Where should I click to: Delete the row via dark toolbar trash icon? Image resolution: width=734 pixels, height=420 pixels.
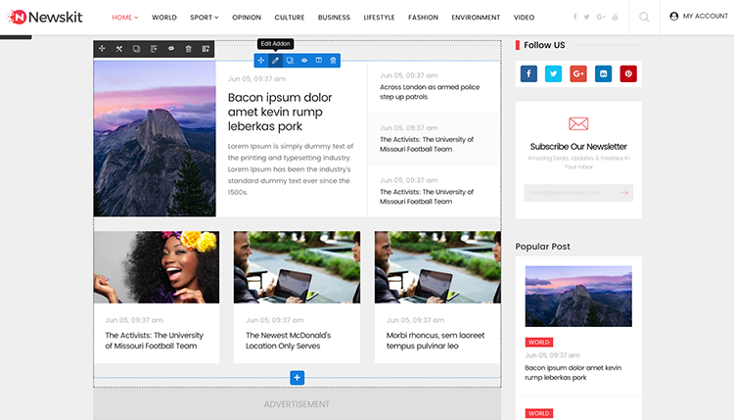click(189, 49)
